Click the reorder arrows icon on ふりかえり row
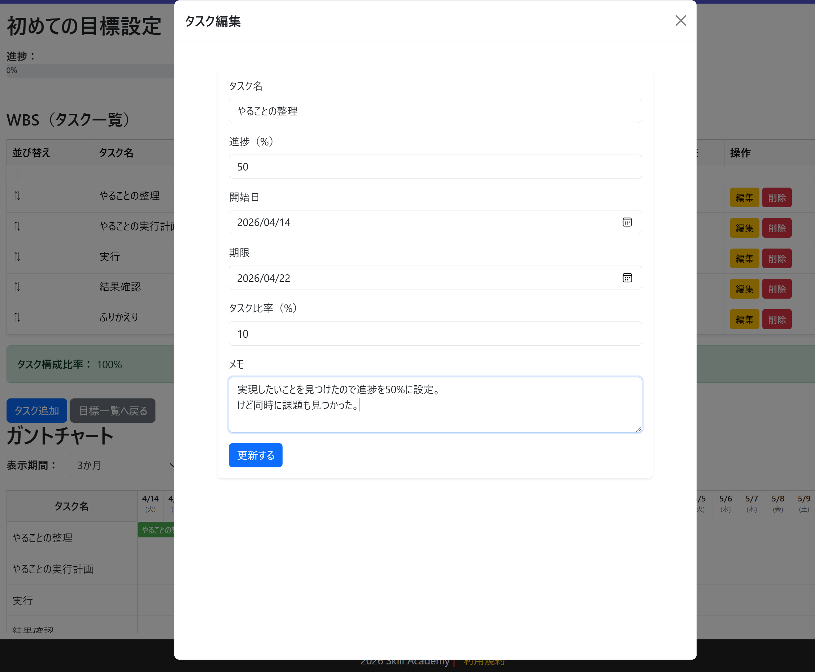The image size is (815, 672). point(17,317)
